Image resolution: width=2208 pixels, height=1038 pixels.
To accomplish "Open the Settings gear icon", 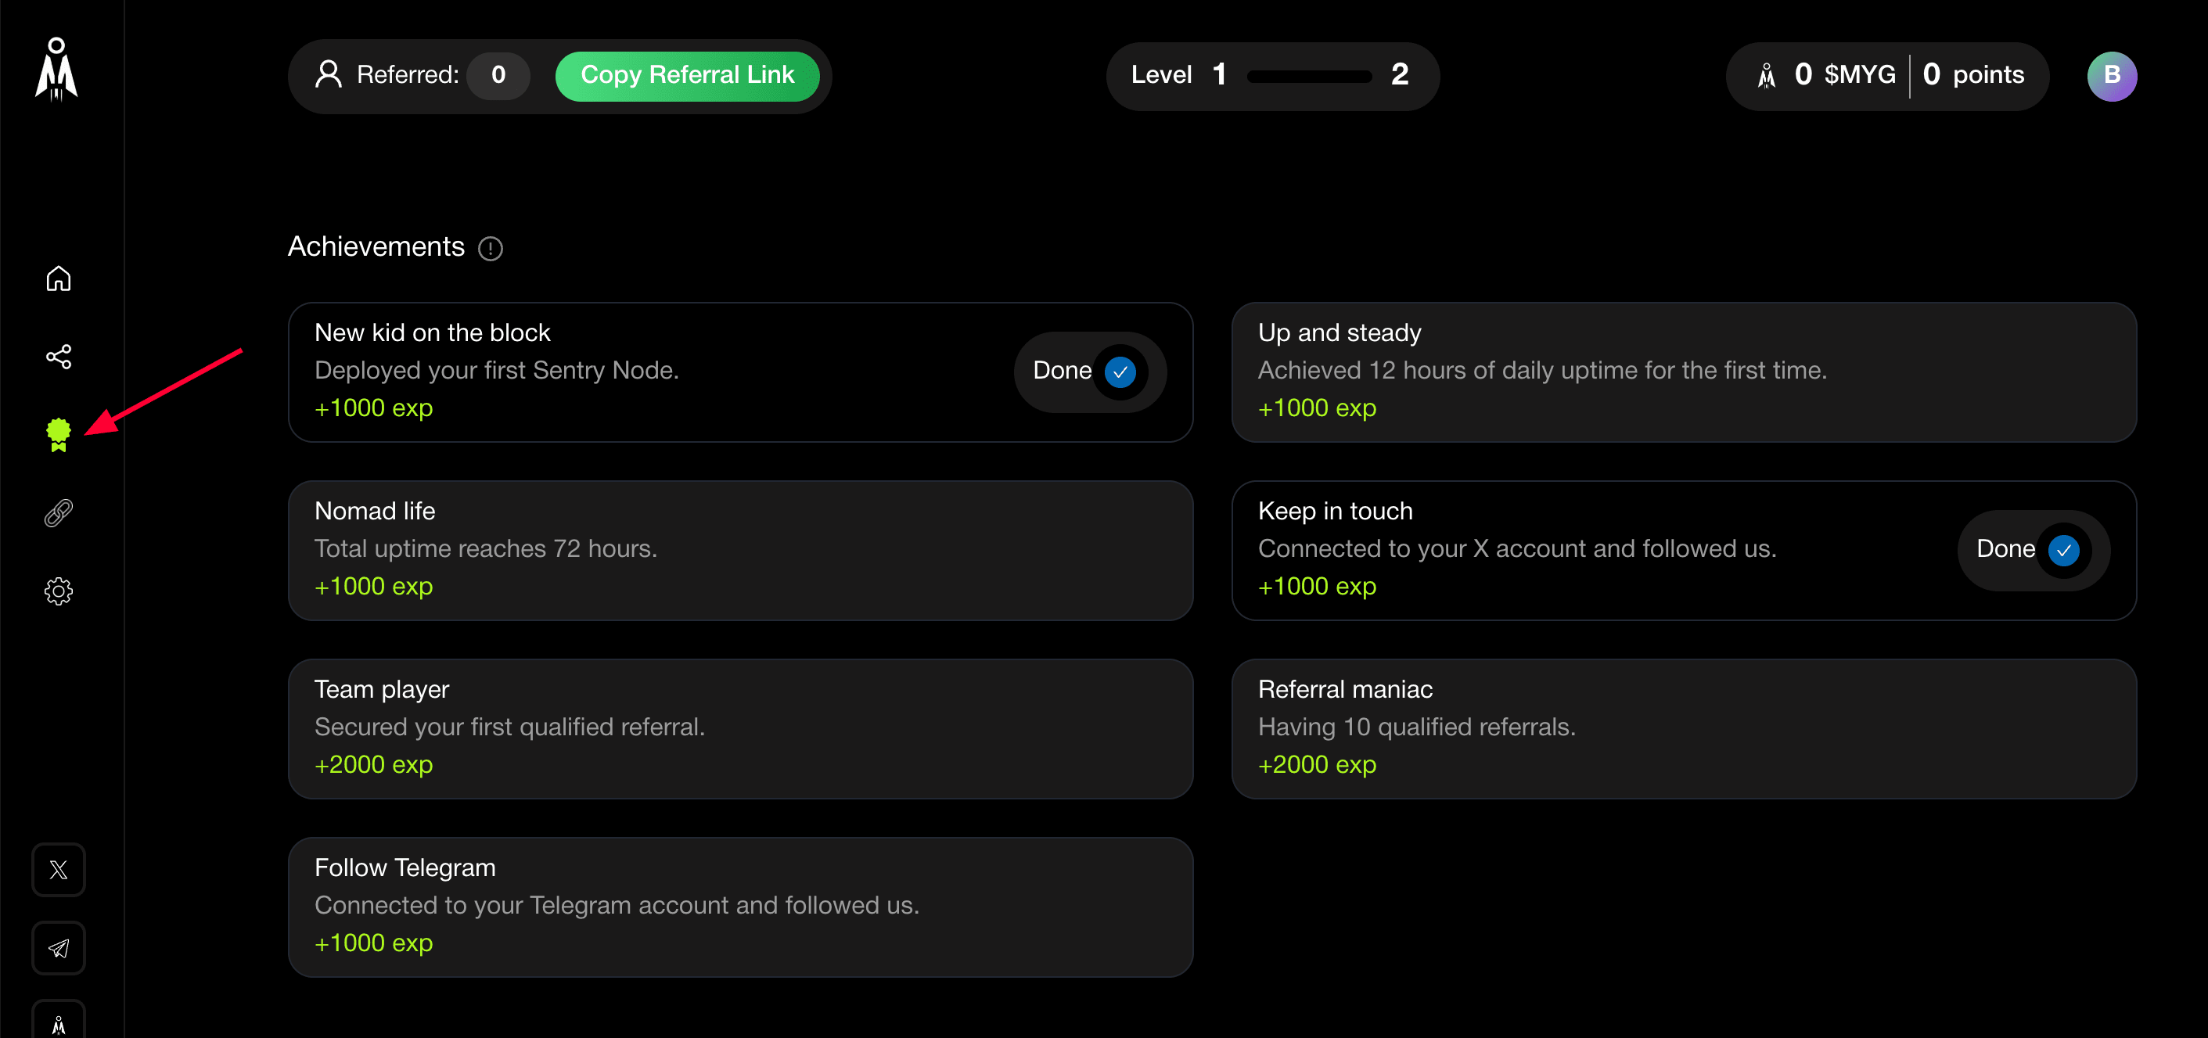I will 58,591.
